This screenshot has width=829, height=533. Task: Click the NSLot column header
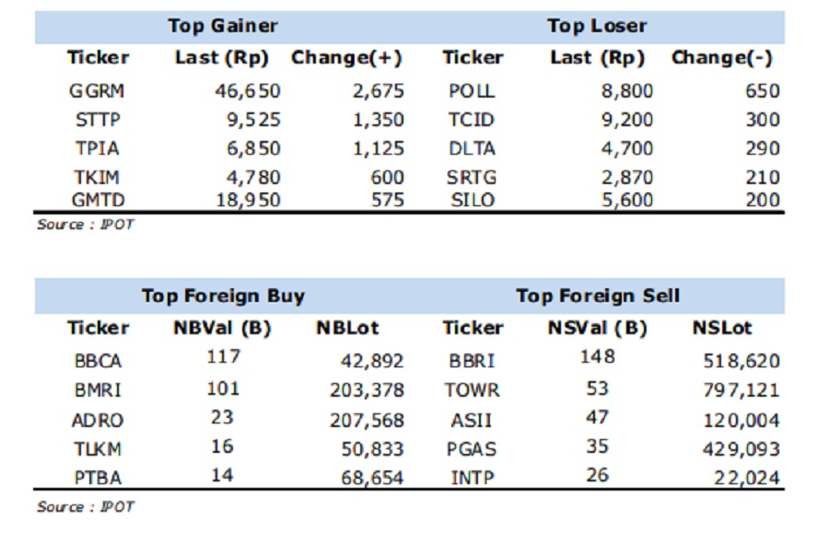pos(722,328)
